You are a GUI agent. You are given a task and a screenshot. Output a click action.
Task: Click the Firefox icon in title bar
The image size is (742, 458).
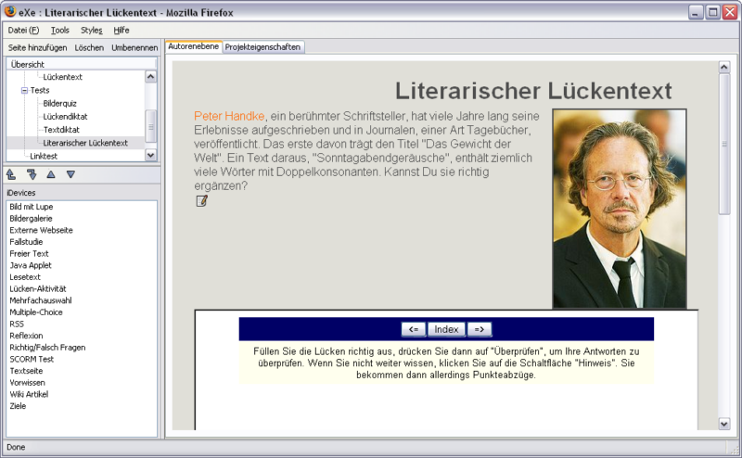coord(10,11)
